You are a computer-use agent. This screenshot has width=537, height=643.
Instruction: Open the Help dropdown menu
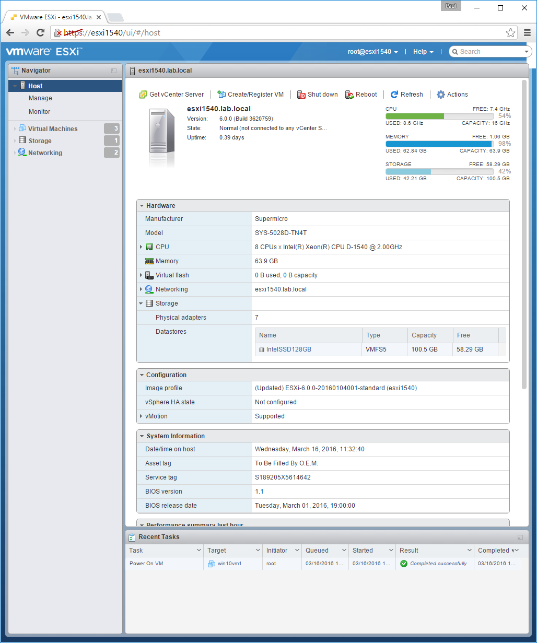423,52
